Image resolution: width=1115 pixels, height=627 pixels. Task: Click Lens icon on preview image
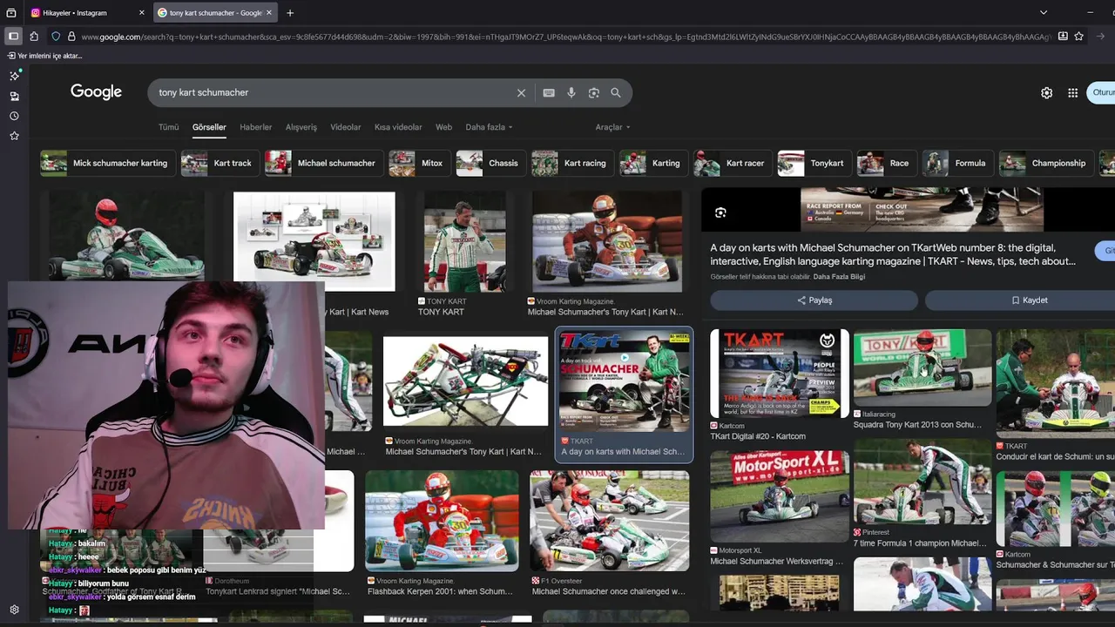(720, 212)
